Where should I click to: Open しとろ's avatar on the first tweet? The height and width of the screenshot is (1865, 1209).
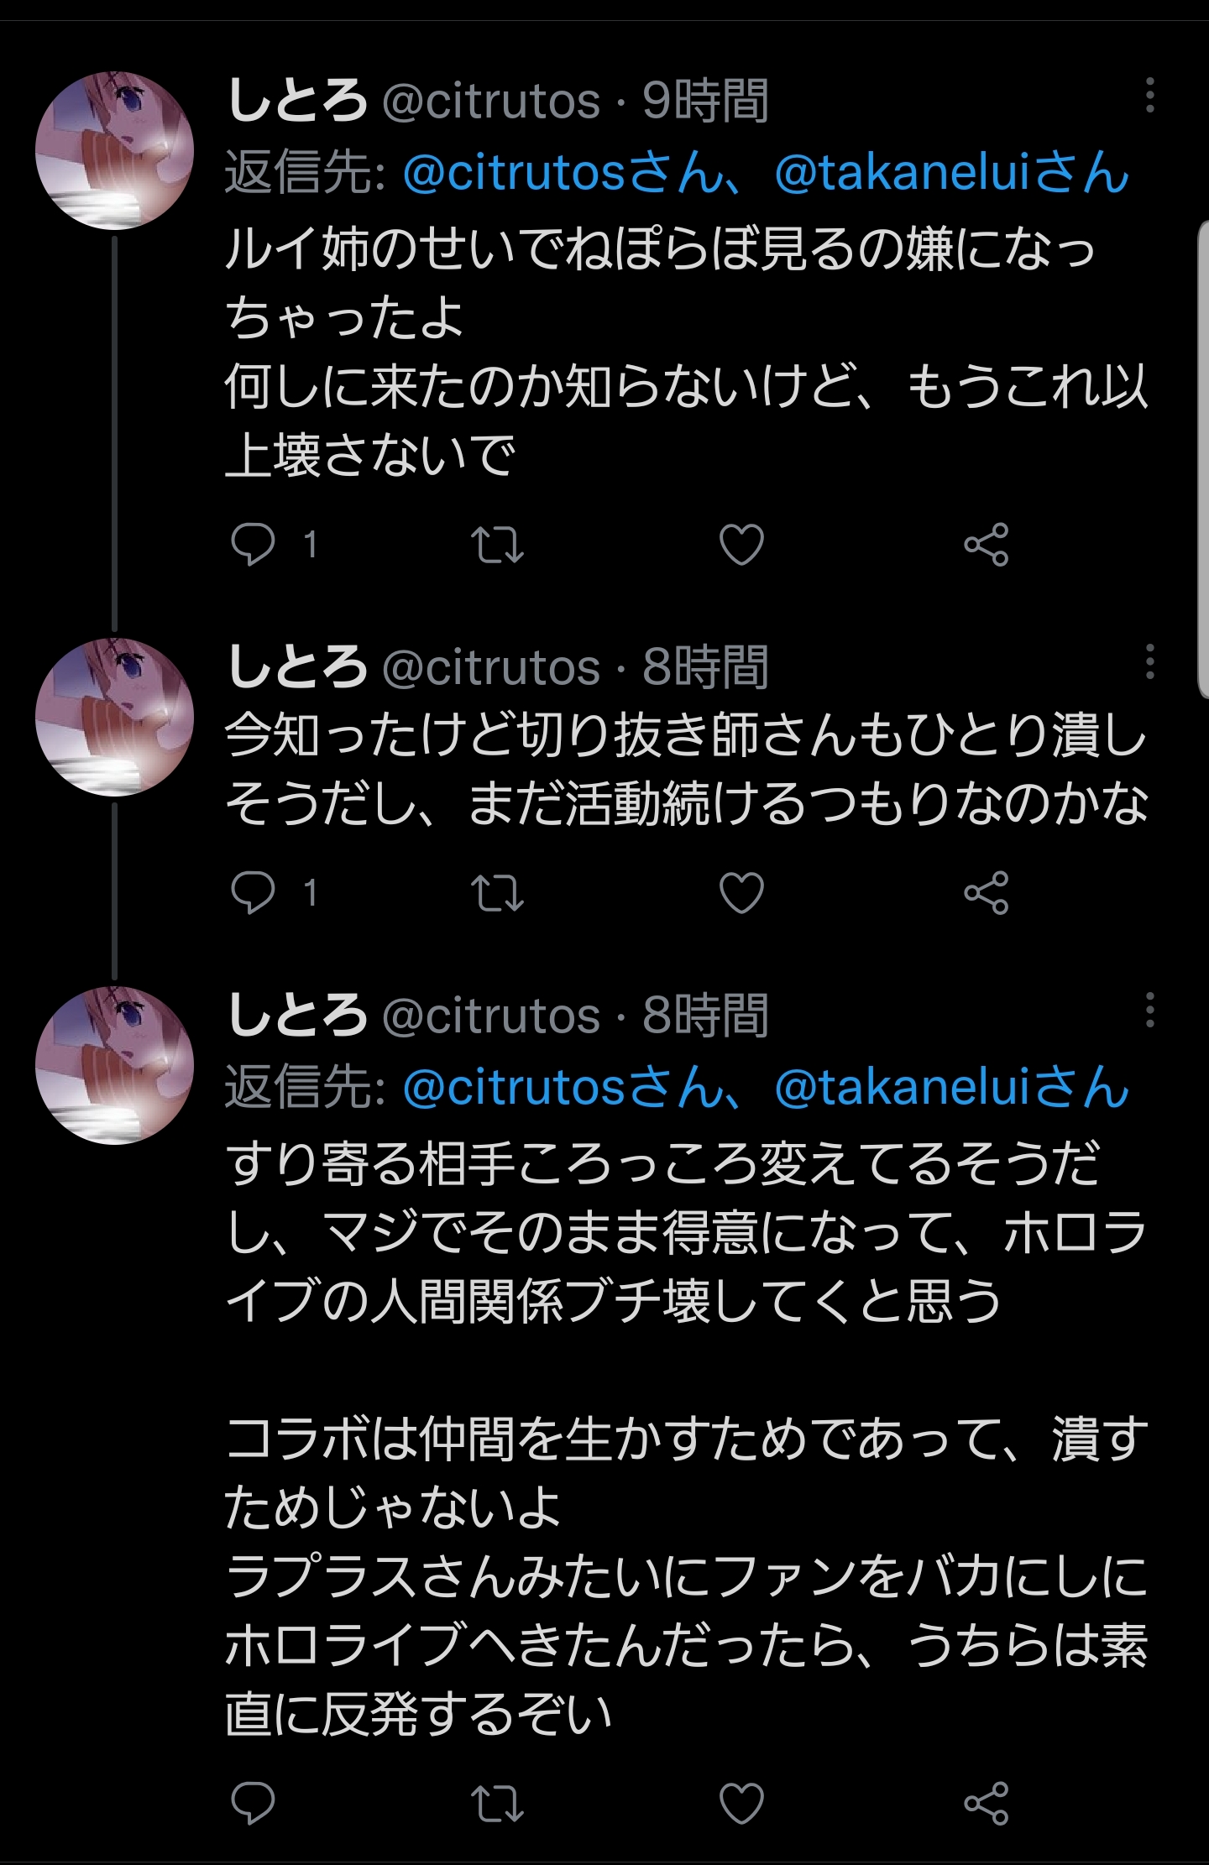tap(115, 151)
